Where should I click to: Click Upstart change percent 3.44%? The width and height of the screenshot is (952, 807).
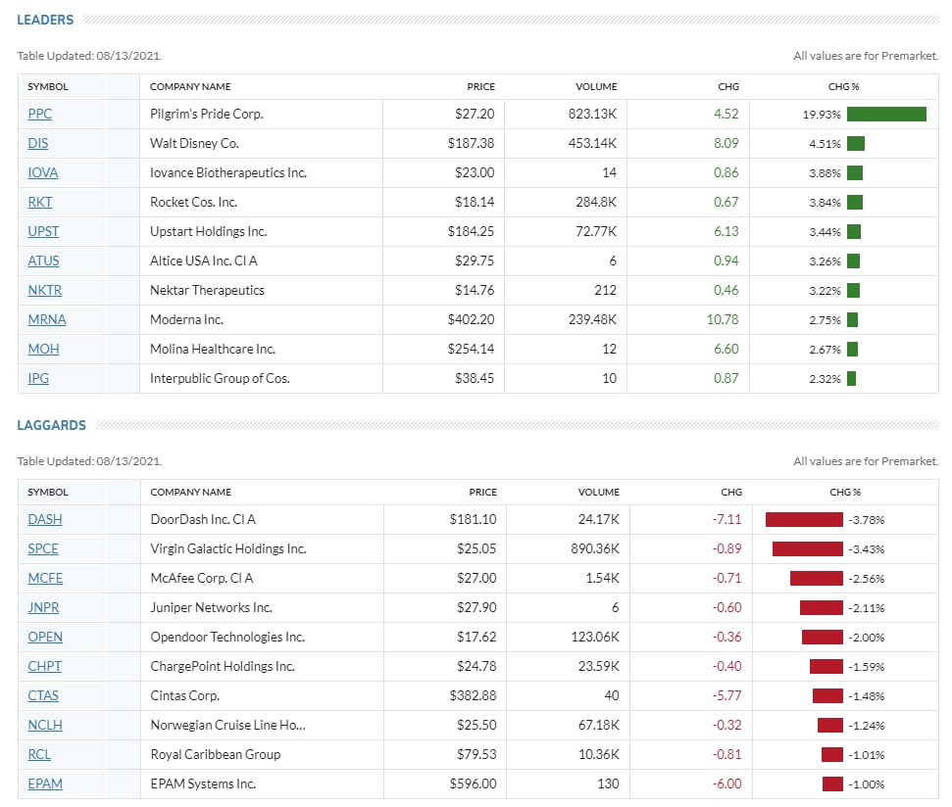[x=825, y=231]
